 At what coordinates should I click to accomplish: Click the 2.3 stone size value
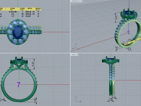click(13, 14)
